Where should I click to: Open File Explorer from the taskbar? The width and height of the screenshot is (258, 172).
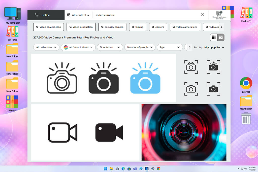[111, 169]
